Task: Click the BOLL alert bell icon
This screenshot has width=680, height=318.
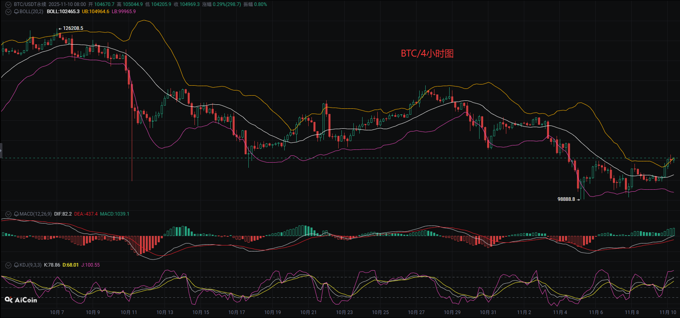Action: click(16, 12)
